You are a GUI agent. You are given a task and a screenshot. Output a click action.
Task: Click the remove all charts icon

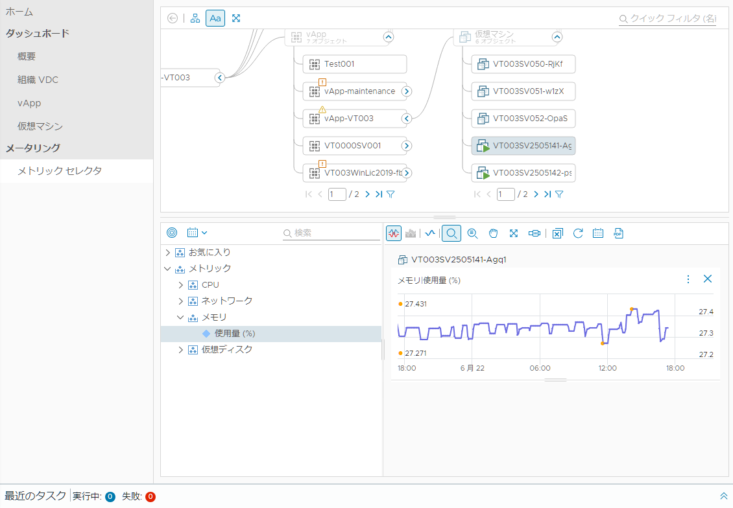557,233
